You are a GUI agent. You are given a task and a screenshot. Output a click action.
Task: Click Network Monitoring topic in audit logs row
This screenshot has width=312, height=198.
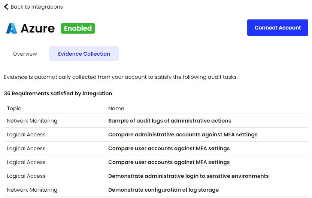[x=32, y=121]
